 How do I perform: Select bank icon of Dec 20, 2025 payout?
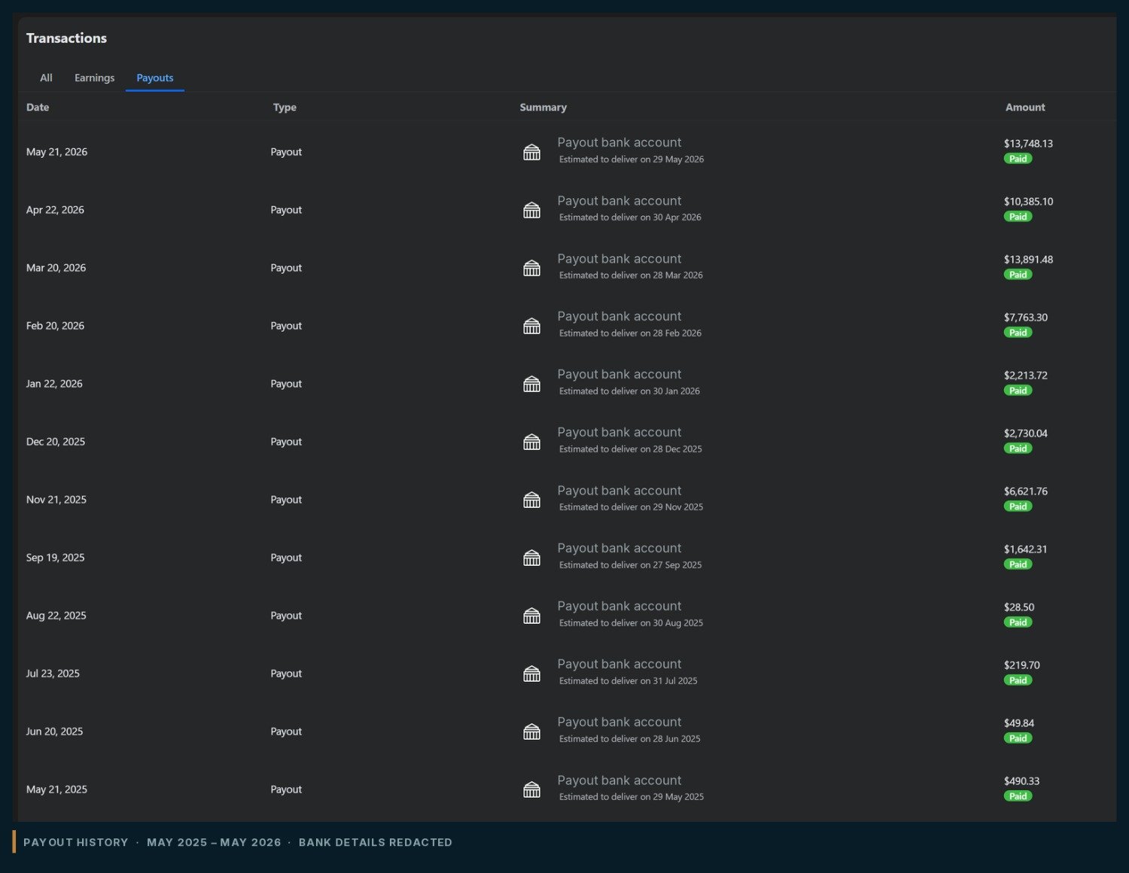click(531, 442)
